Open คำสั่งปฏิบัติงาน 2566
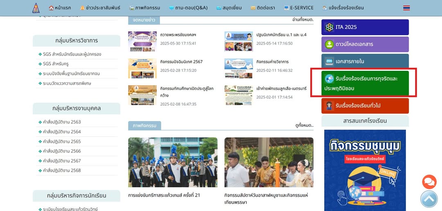 click(x=62, y=151)
